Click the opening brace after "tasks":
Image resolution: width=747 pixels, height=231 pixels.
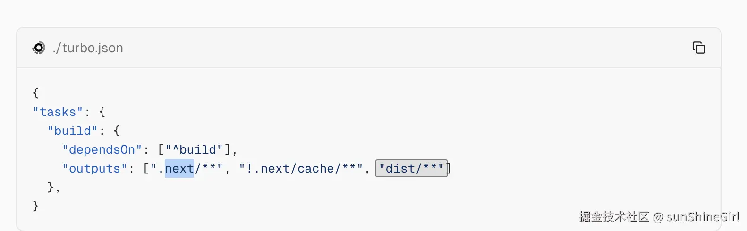coord(102,112)
